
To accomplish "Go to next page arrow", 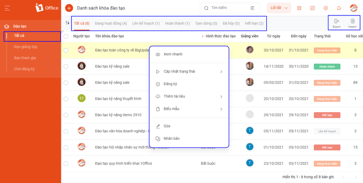I will (x=356, y=177).
